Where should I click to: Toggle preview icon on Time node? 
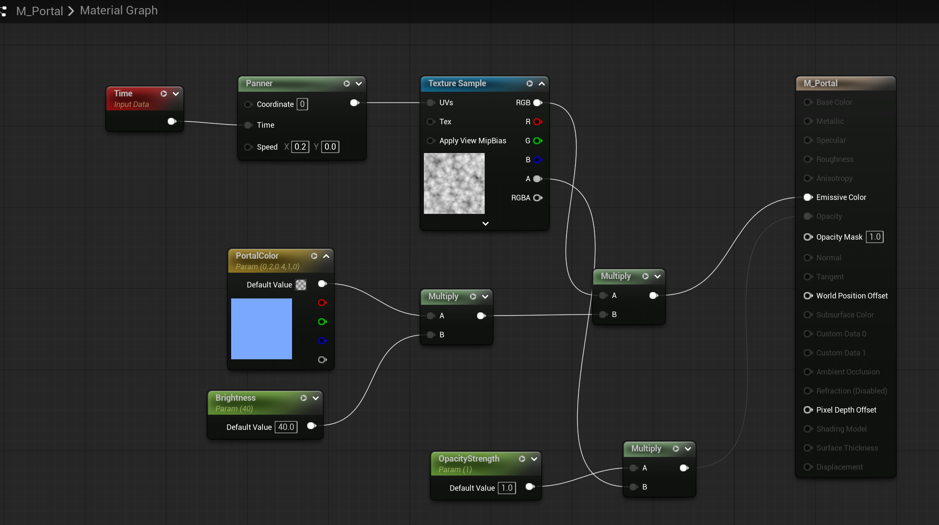[x=164, y=94]
